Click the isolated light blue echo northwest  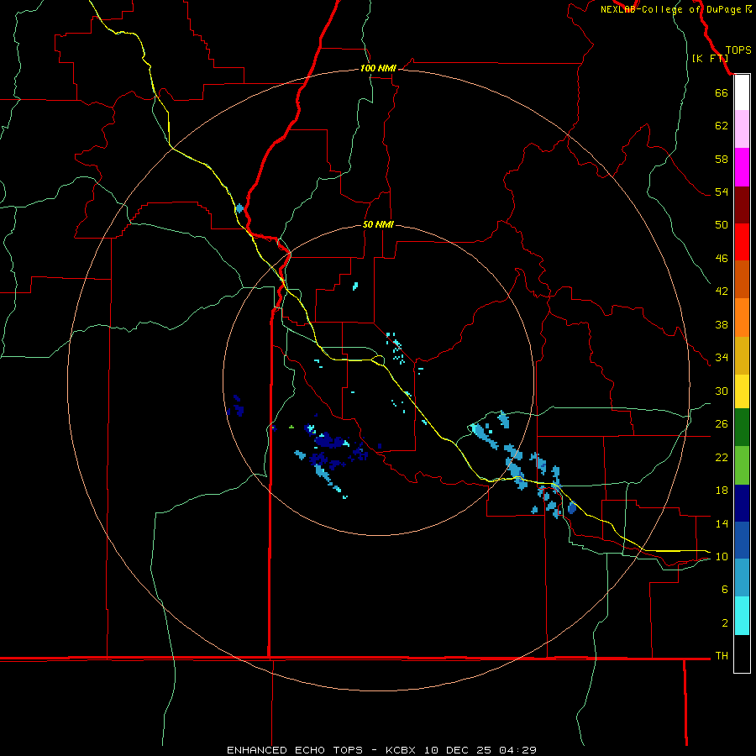click(239, 208)
